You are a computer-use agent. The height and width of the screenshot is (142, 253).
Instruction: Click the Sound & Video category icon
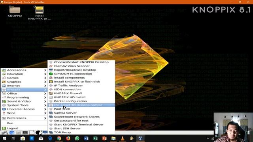[x=4, y=101]
